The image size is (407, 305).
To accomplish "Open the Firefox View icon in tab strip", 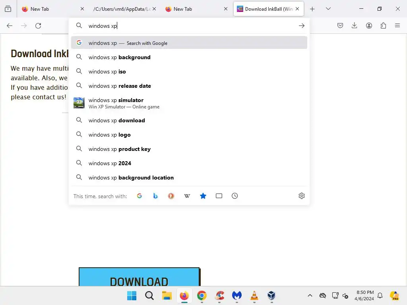I will click(x=8, y=9).
